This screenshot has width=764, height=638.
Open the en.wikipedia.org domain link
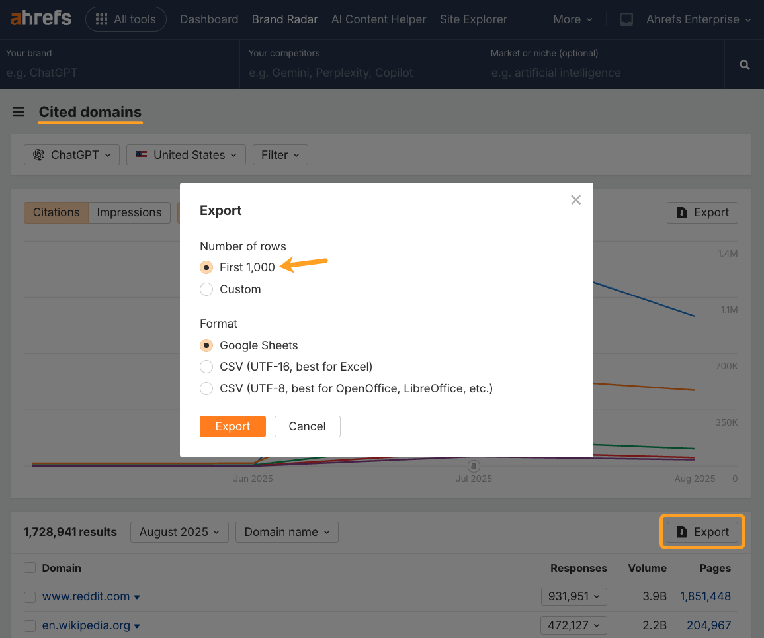click(x=85, y=625)
